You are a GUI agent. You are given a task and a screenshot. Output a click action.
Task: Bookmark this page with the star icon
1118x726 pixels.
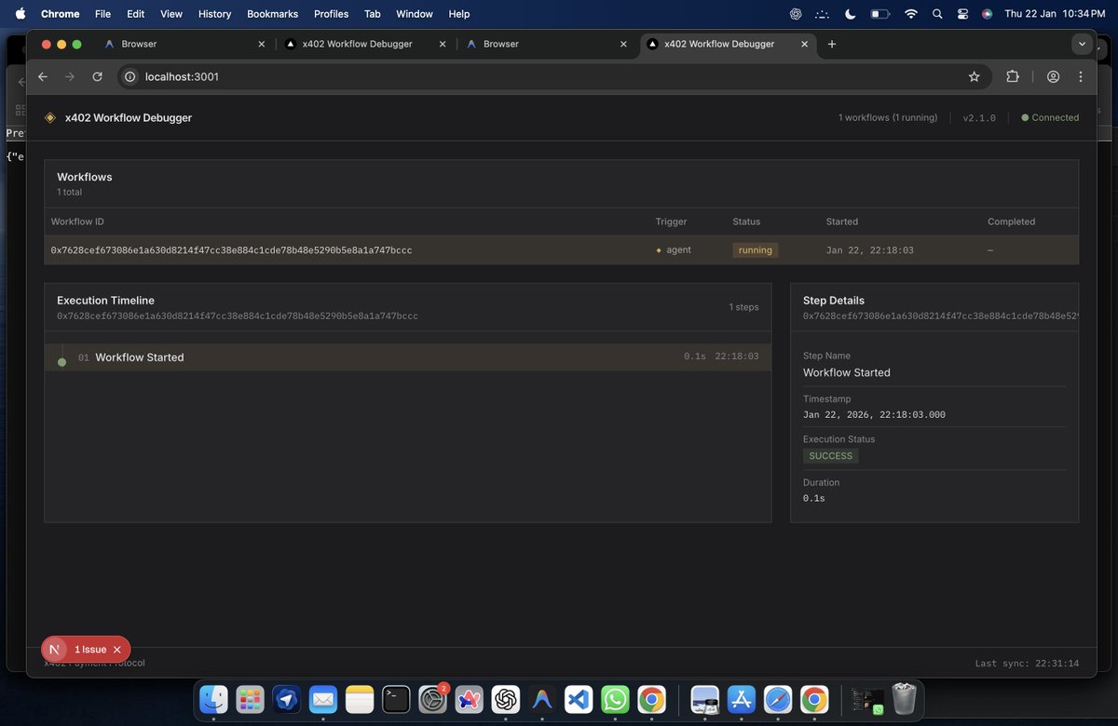tap(975, 76)
